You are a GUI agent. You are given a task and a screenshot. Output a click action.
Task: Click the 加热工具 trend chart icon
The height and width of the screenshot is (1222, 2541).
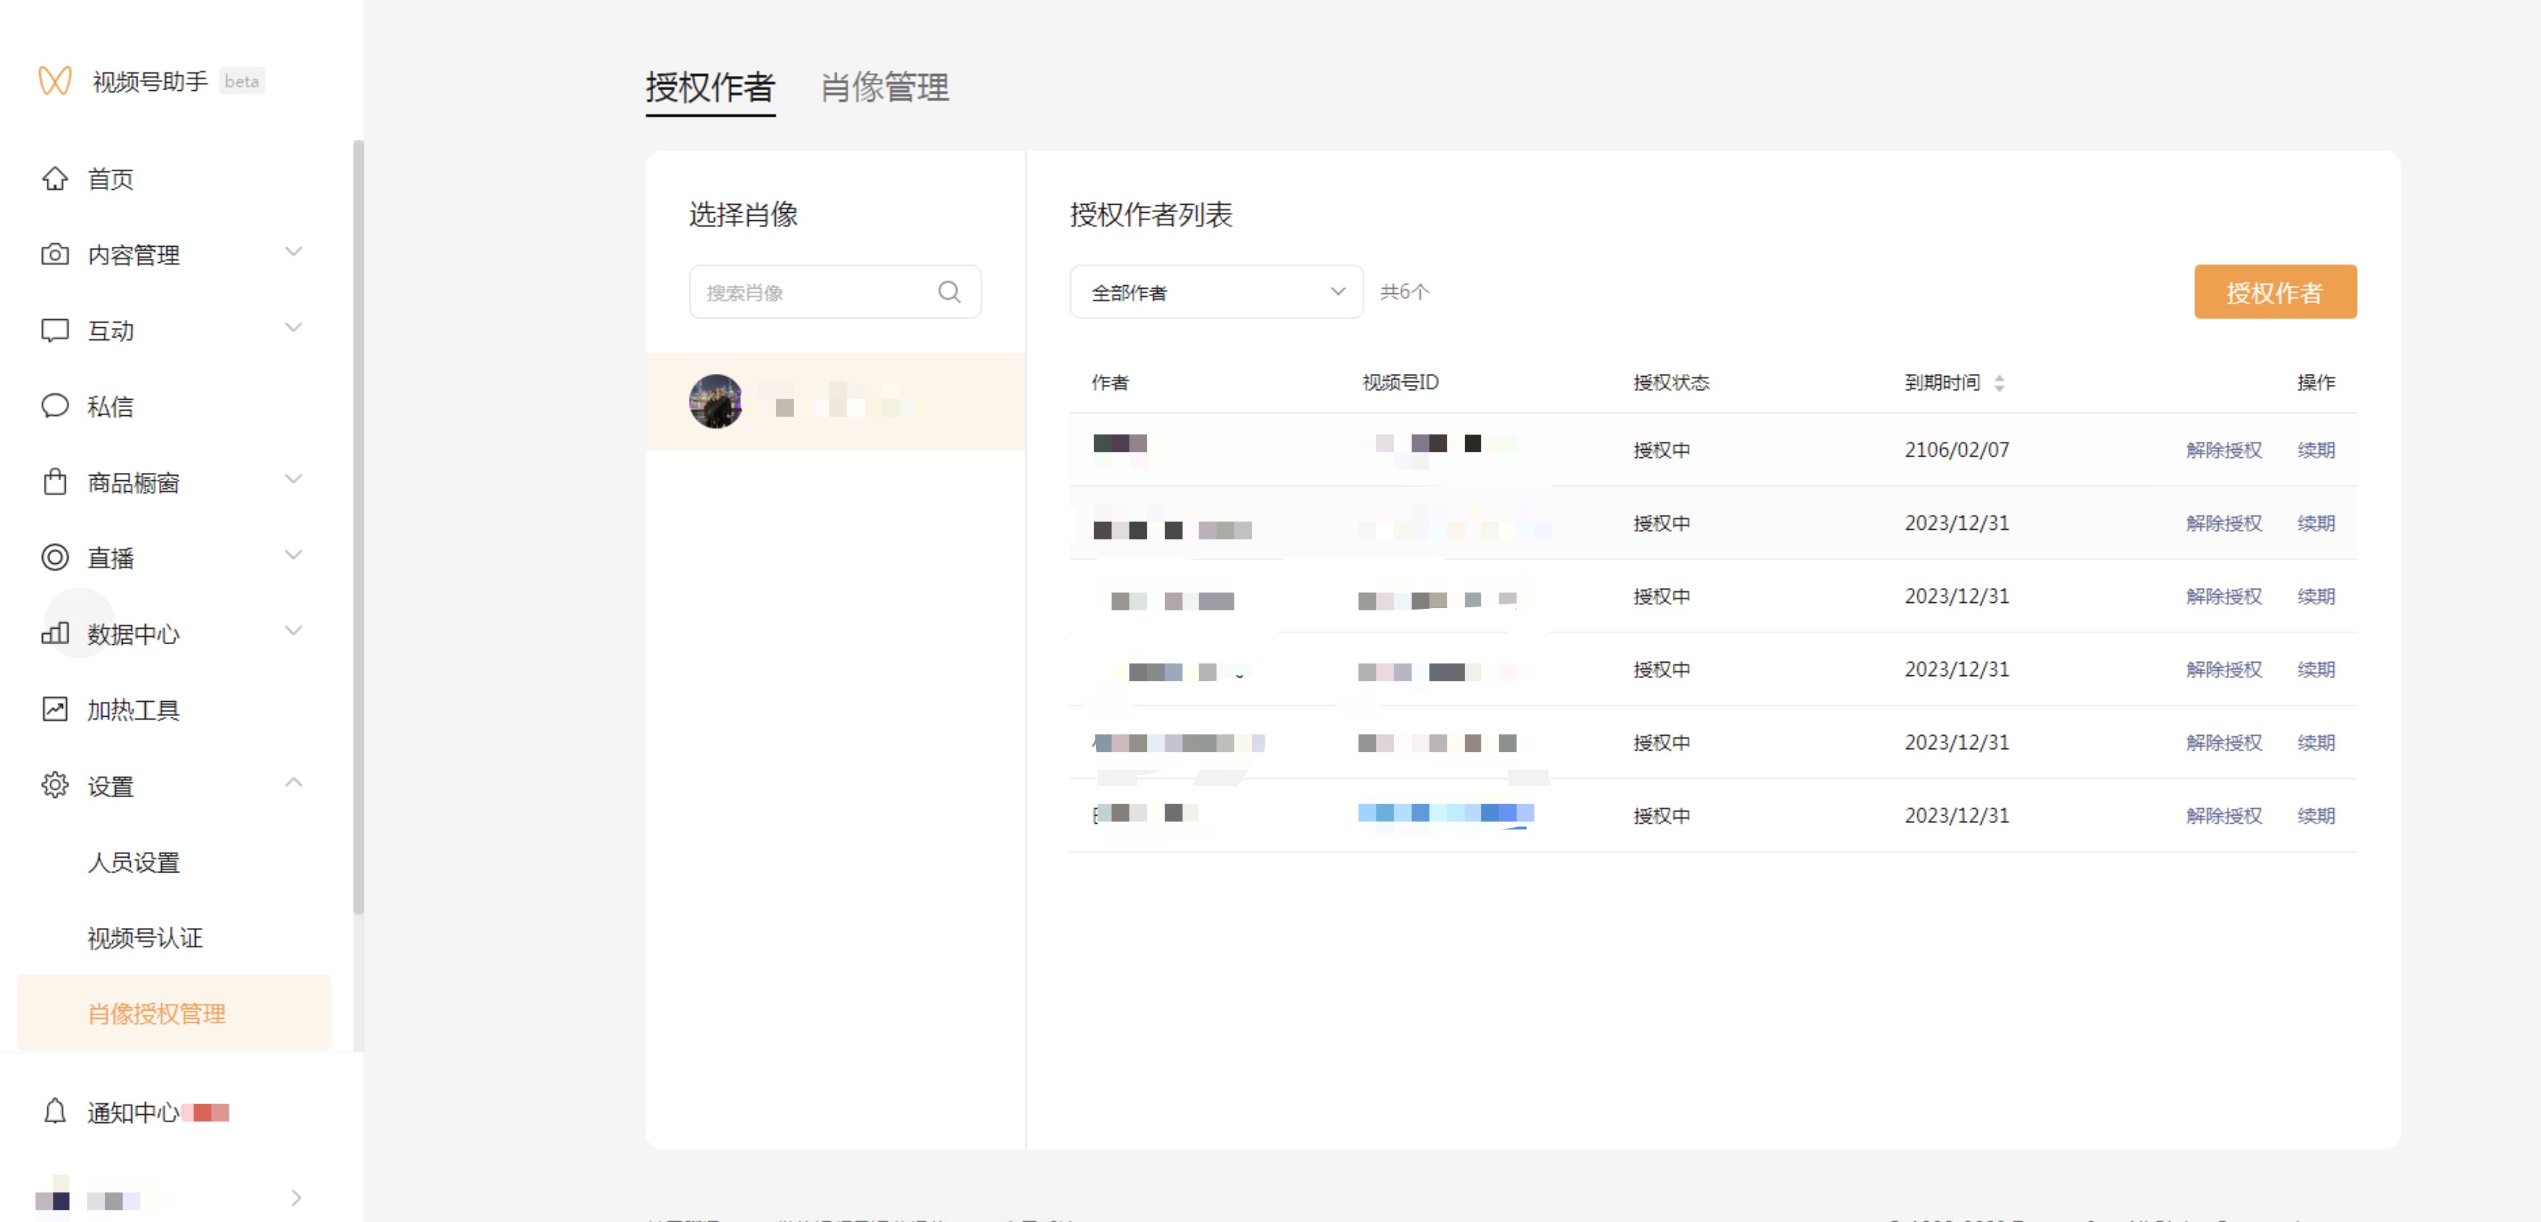54,709
